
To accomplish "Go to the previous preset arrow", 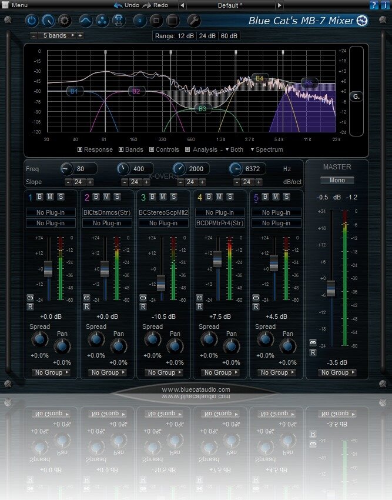I will coord(182,5).
